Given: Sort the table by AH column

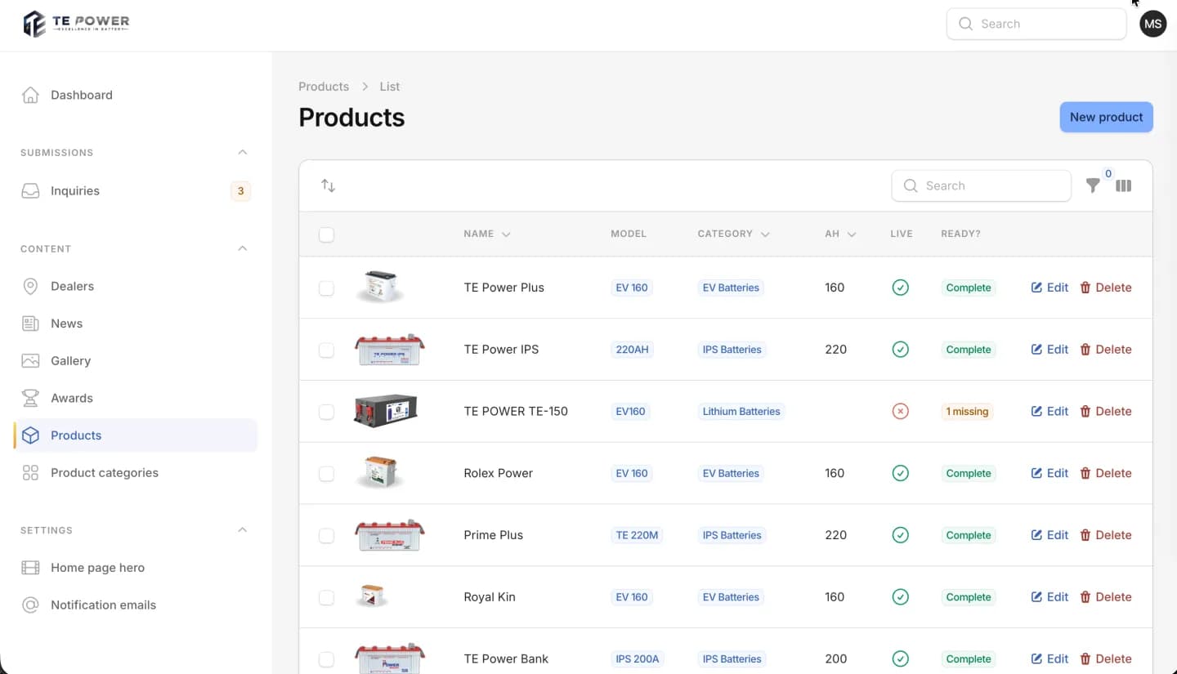Looking at the screenshot, I should (x=840, y=234).
